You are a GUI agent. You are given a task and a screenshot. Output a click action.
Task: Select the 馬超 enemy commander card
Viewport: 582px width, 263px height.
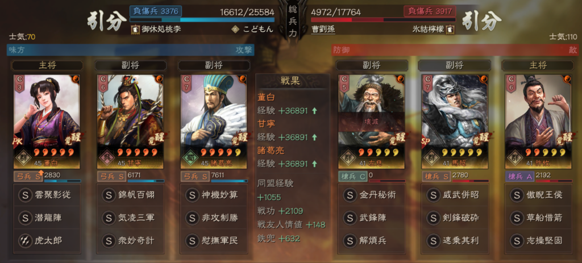pyautogui.click(x=455, y=122)
